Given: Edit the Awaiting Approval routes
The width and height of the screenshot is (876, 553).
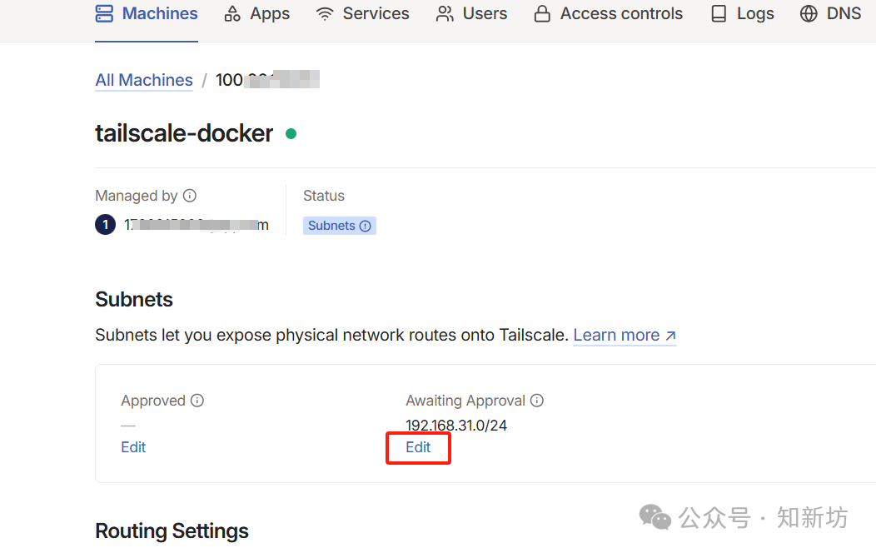Looking at the screenshot, I should 418,447.
